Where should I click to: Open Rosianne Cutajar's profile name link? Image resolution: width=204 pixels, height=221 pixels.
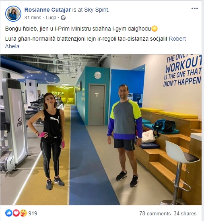[x=47, y=10]
